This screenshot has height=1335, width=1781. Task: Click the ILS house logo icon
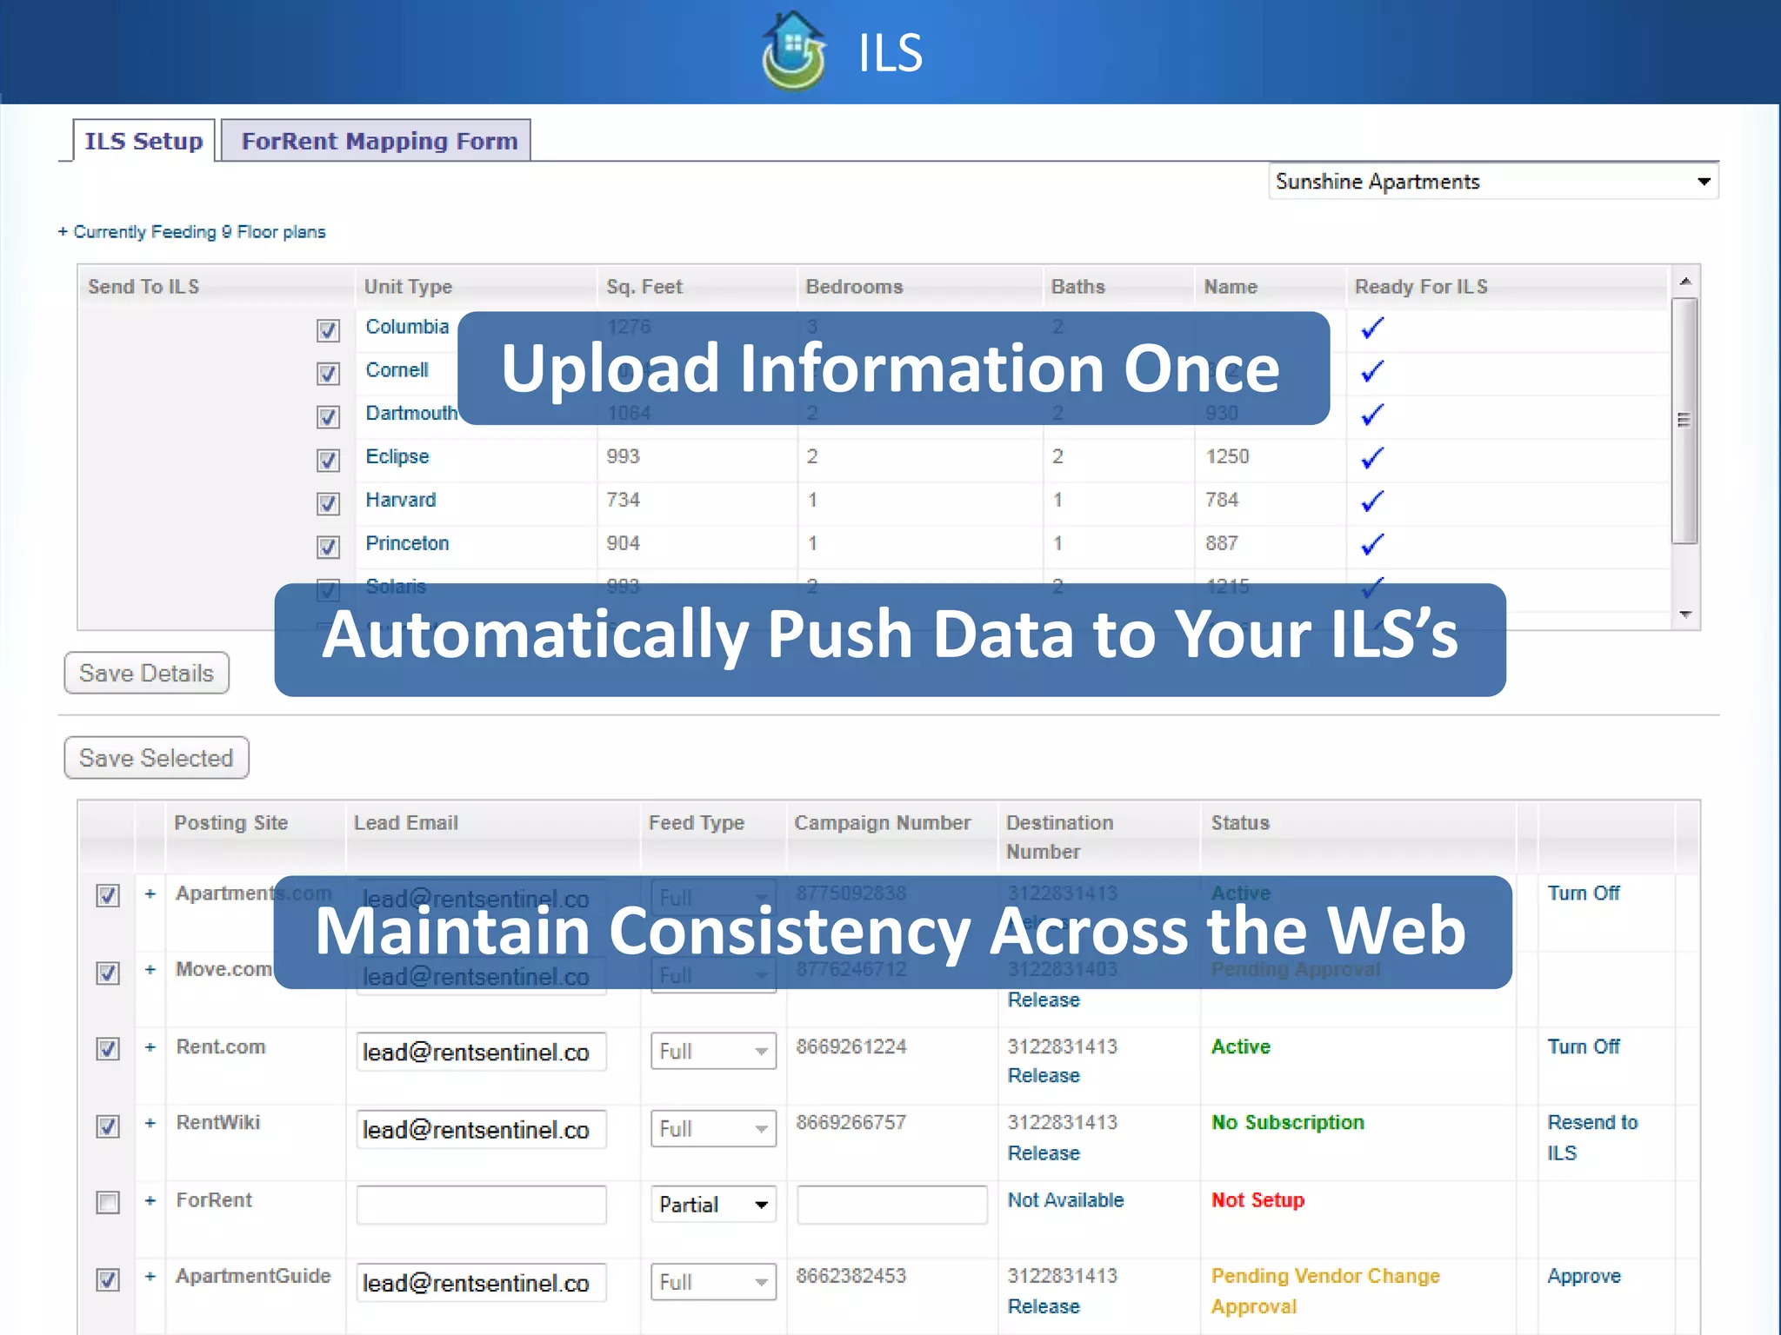coord(793,51)
